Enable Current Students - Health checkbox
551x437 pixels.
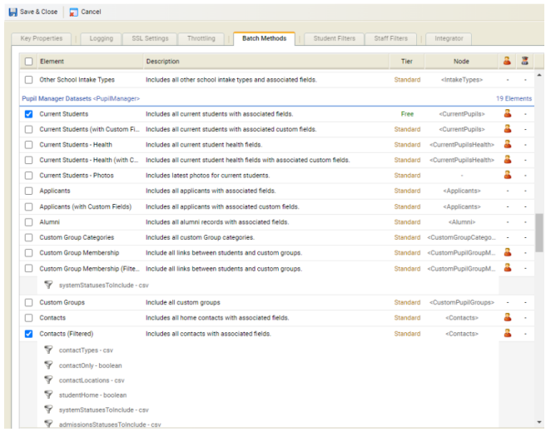pos(29,145)
